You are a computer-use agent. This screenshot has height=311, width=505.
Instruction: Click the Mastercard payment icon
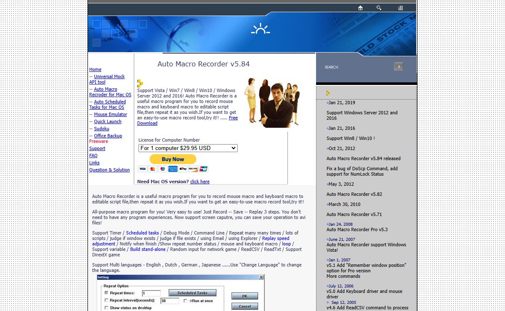tap(152, 169)
